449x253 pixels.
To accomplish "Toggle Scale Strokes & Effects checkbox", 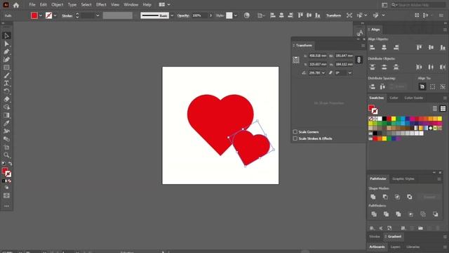I will 295,138.
